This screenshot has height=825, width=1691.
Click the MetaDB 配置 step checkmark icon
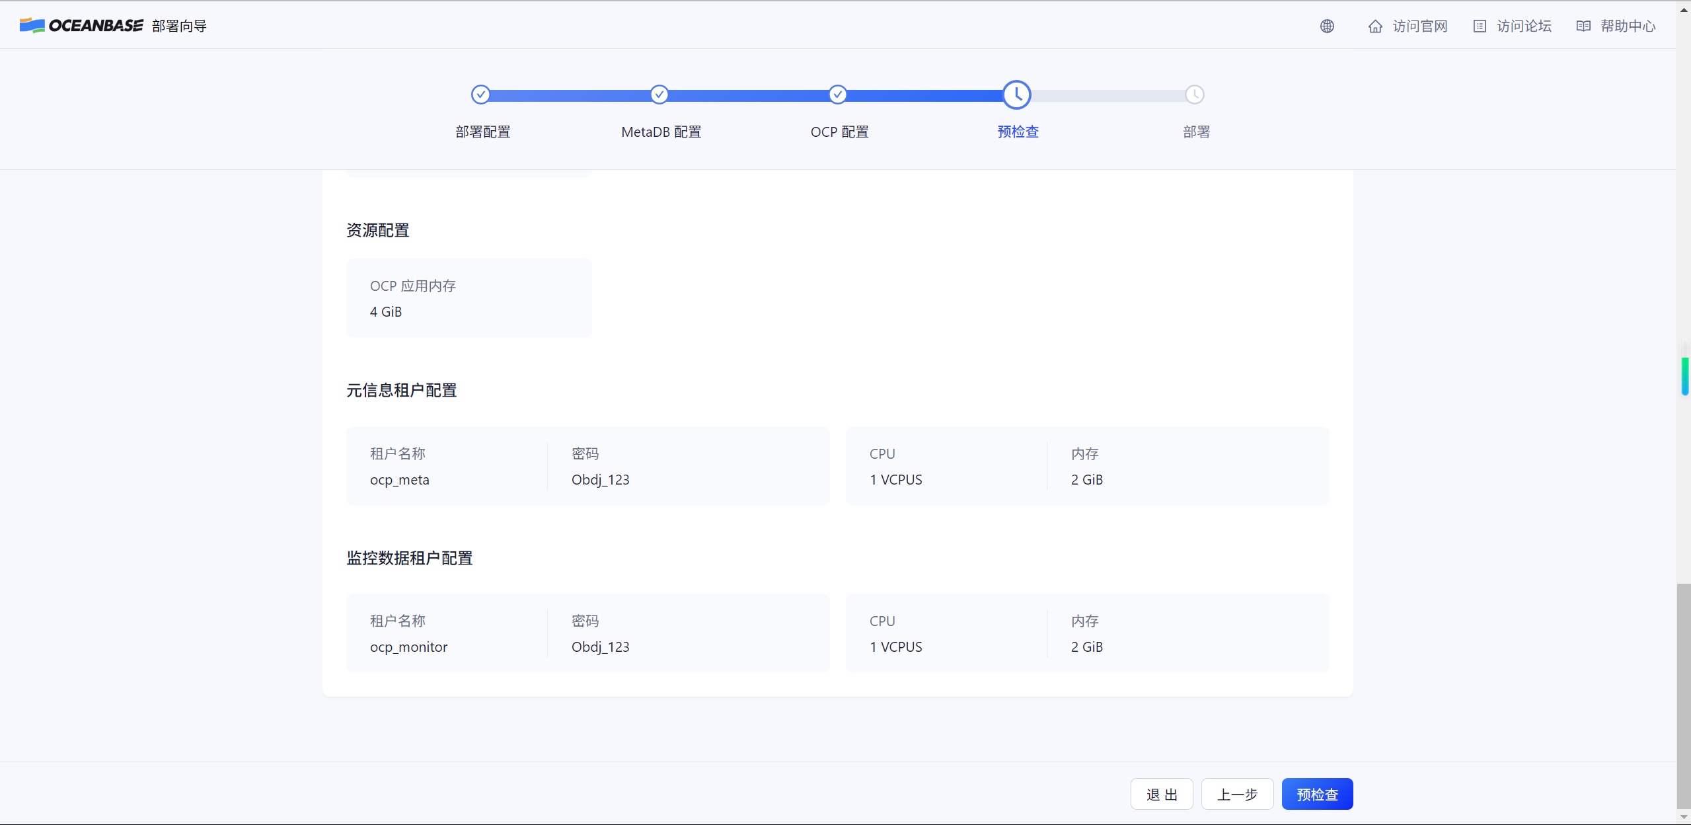click(x=659, y=95)
